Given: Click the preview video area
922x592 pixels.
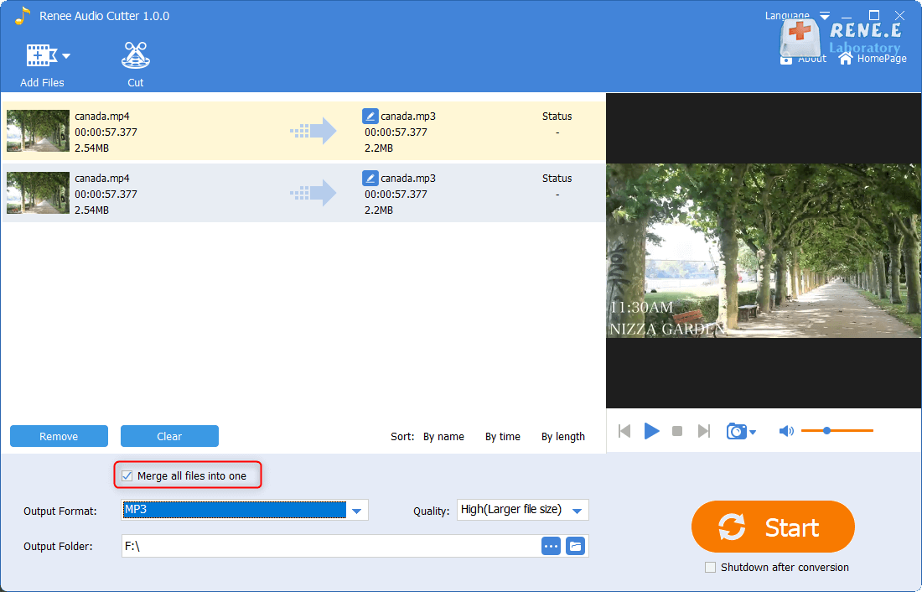Looking at the screenshot, I should (764, 250).
